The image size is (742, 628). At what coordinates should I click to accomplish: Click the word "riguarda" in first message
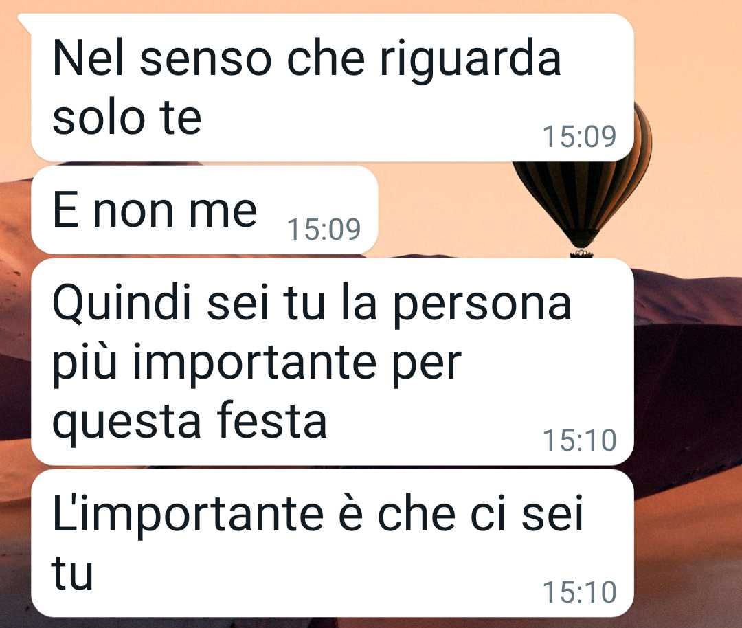tap(471, 60)
